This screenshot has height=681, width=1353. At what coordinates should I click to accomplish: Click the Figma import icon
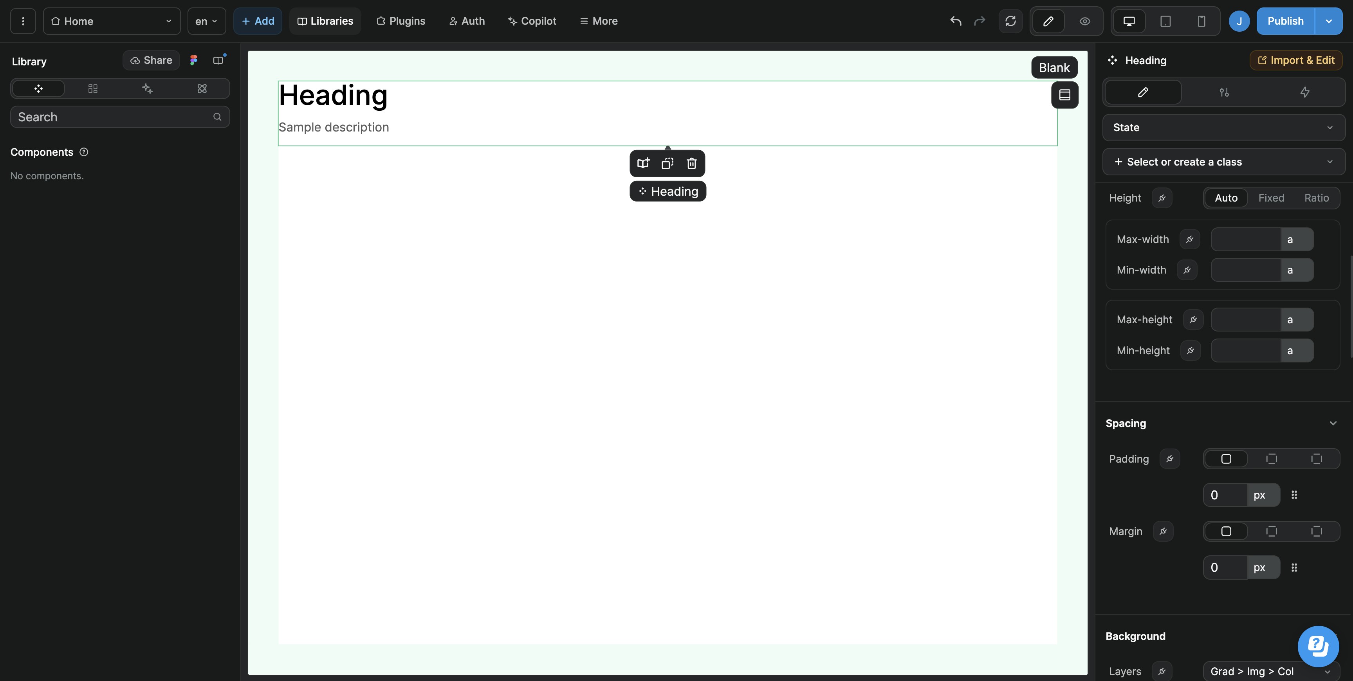194,60
